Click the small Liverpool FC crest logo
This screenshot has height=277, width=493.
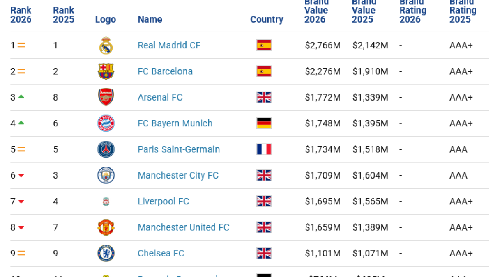coord(106,201)
